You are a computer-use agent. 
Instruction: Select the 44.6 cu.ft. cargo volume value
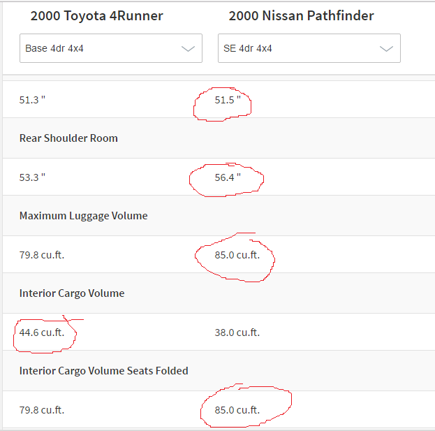(42, 333)
